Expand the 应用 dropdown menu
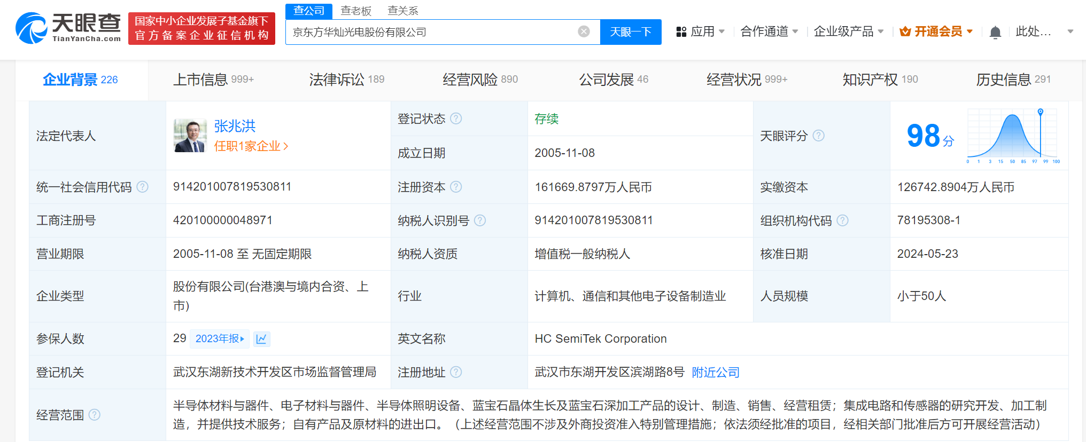Image resolution: width=1086 pixels, height=442 pixels. [701, 32]
